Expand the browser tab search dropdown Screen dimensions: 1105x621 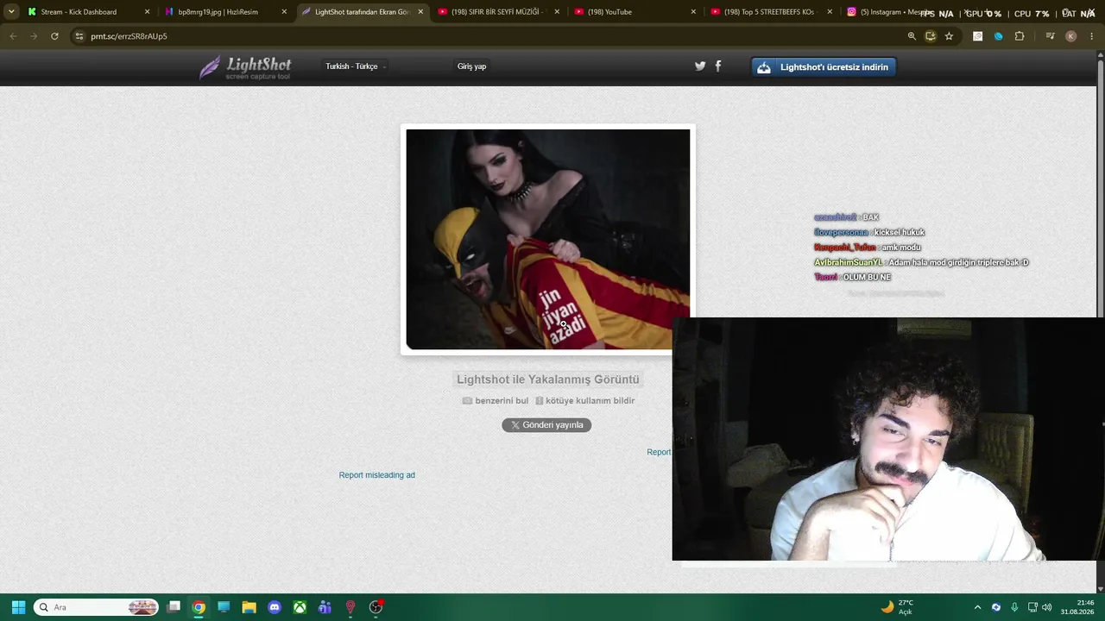pos(11,12)
